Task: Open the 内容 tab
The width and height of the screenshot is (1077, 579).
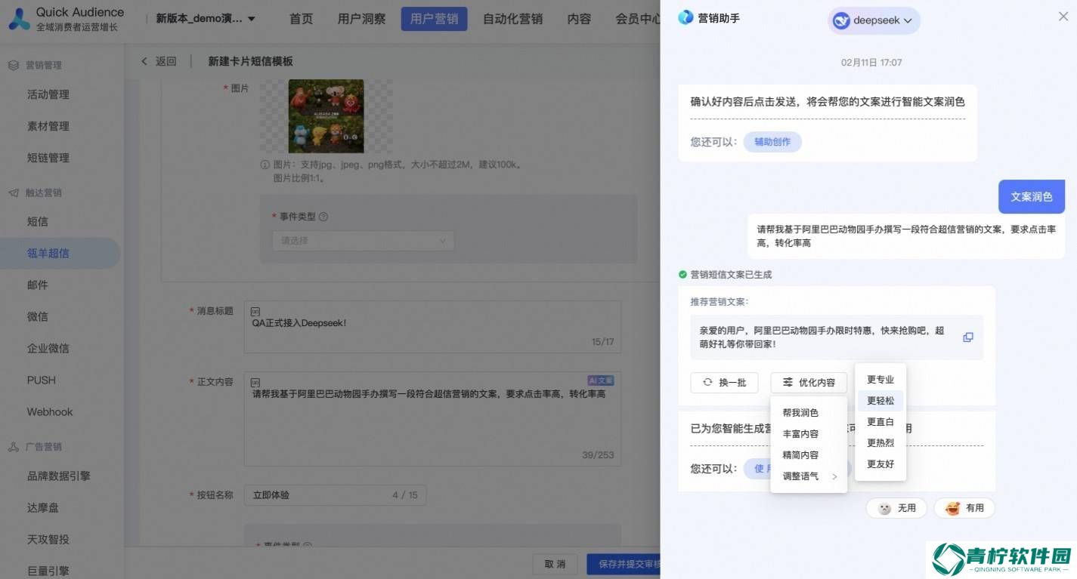Action: pyautogui.click(x=580, y=19)
